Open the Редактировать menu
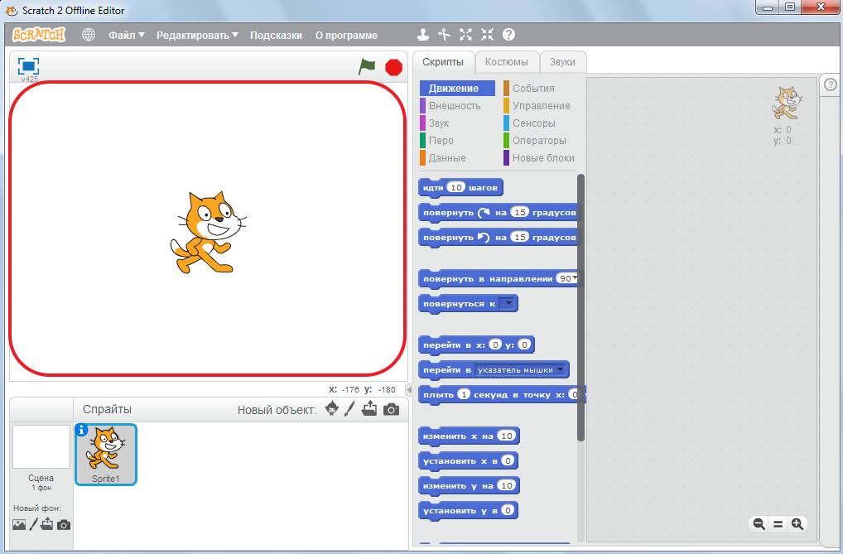This screenshot has width=843, height=554. point(197,36)
